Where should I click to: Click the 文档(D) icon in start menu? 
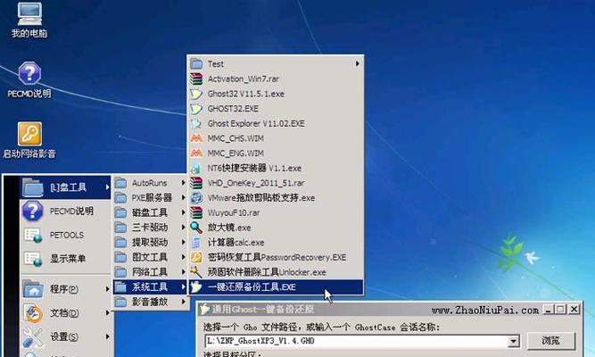(33, 313)
